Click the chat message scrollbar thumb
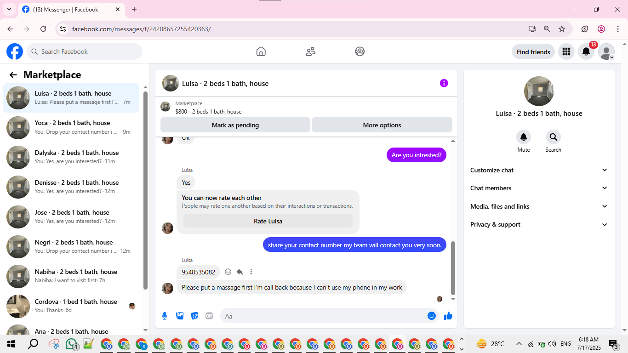 point(453,268)
